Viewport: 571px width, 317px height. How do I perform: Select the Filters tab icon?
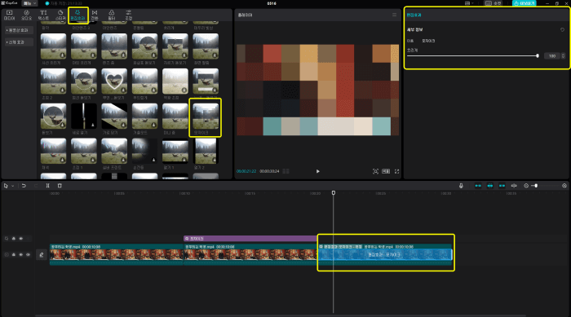click(x=112, y=15)
